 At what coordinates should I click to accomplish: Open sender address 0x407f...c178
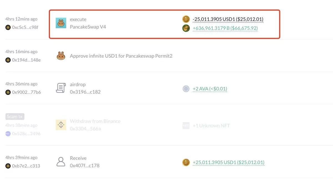(x=85, y=166)
